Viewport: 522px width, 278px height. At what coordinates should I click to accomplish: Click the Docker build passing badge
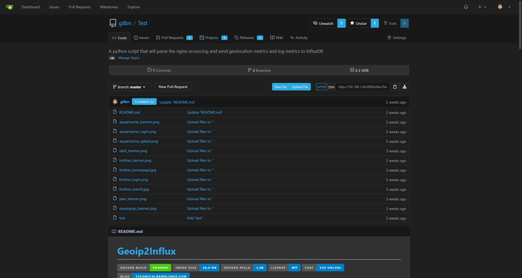click(144, 268)
